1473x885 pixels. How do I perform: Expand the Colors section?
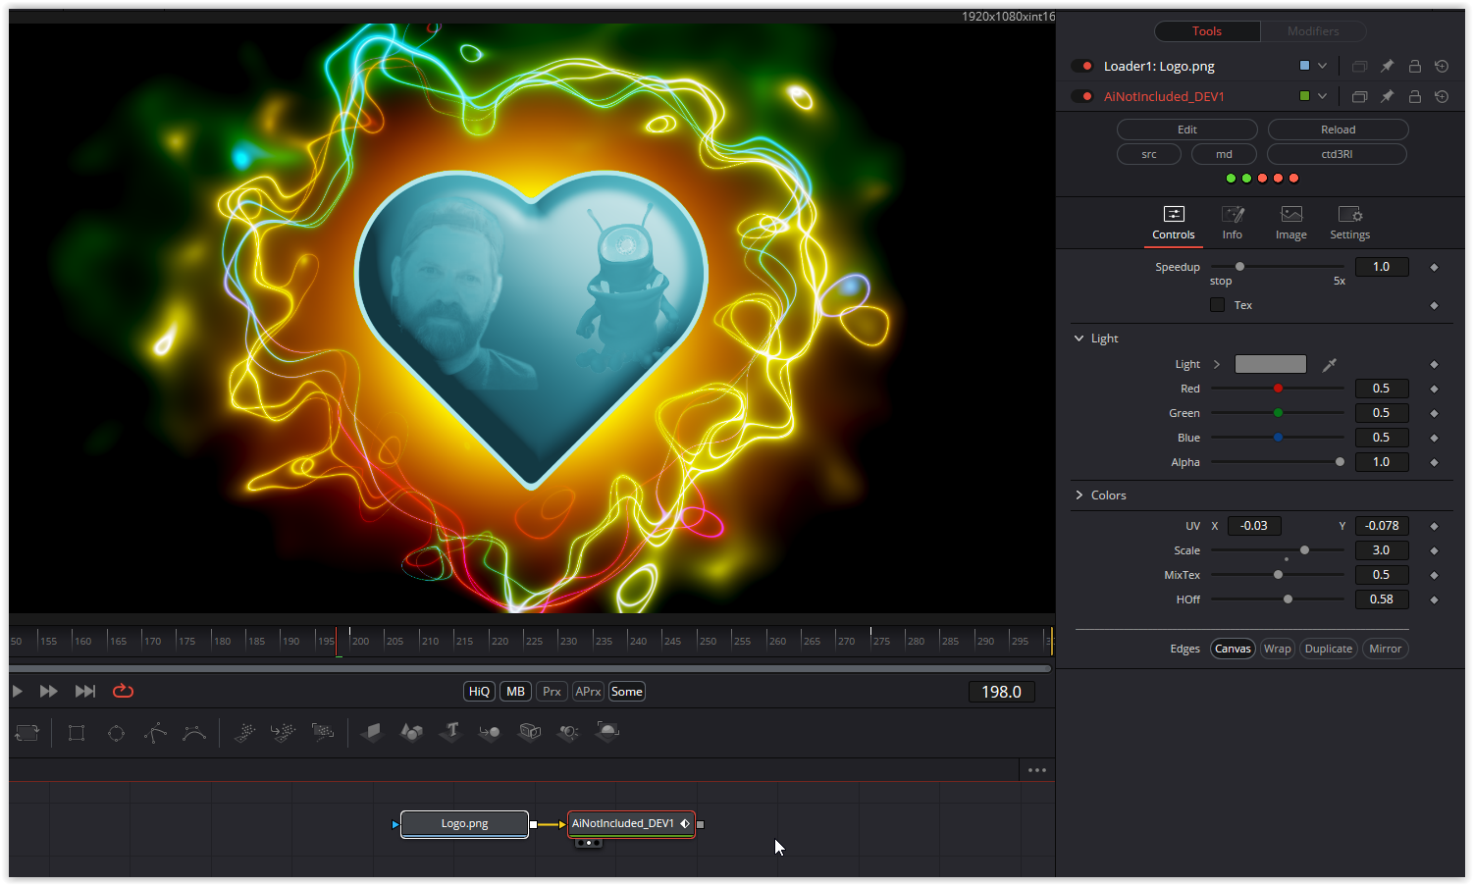pyautogui.click(x=1079, y=495)
